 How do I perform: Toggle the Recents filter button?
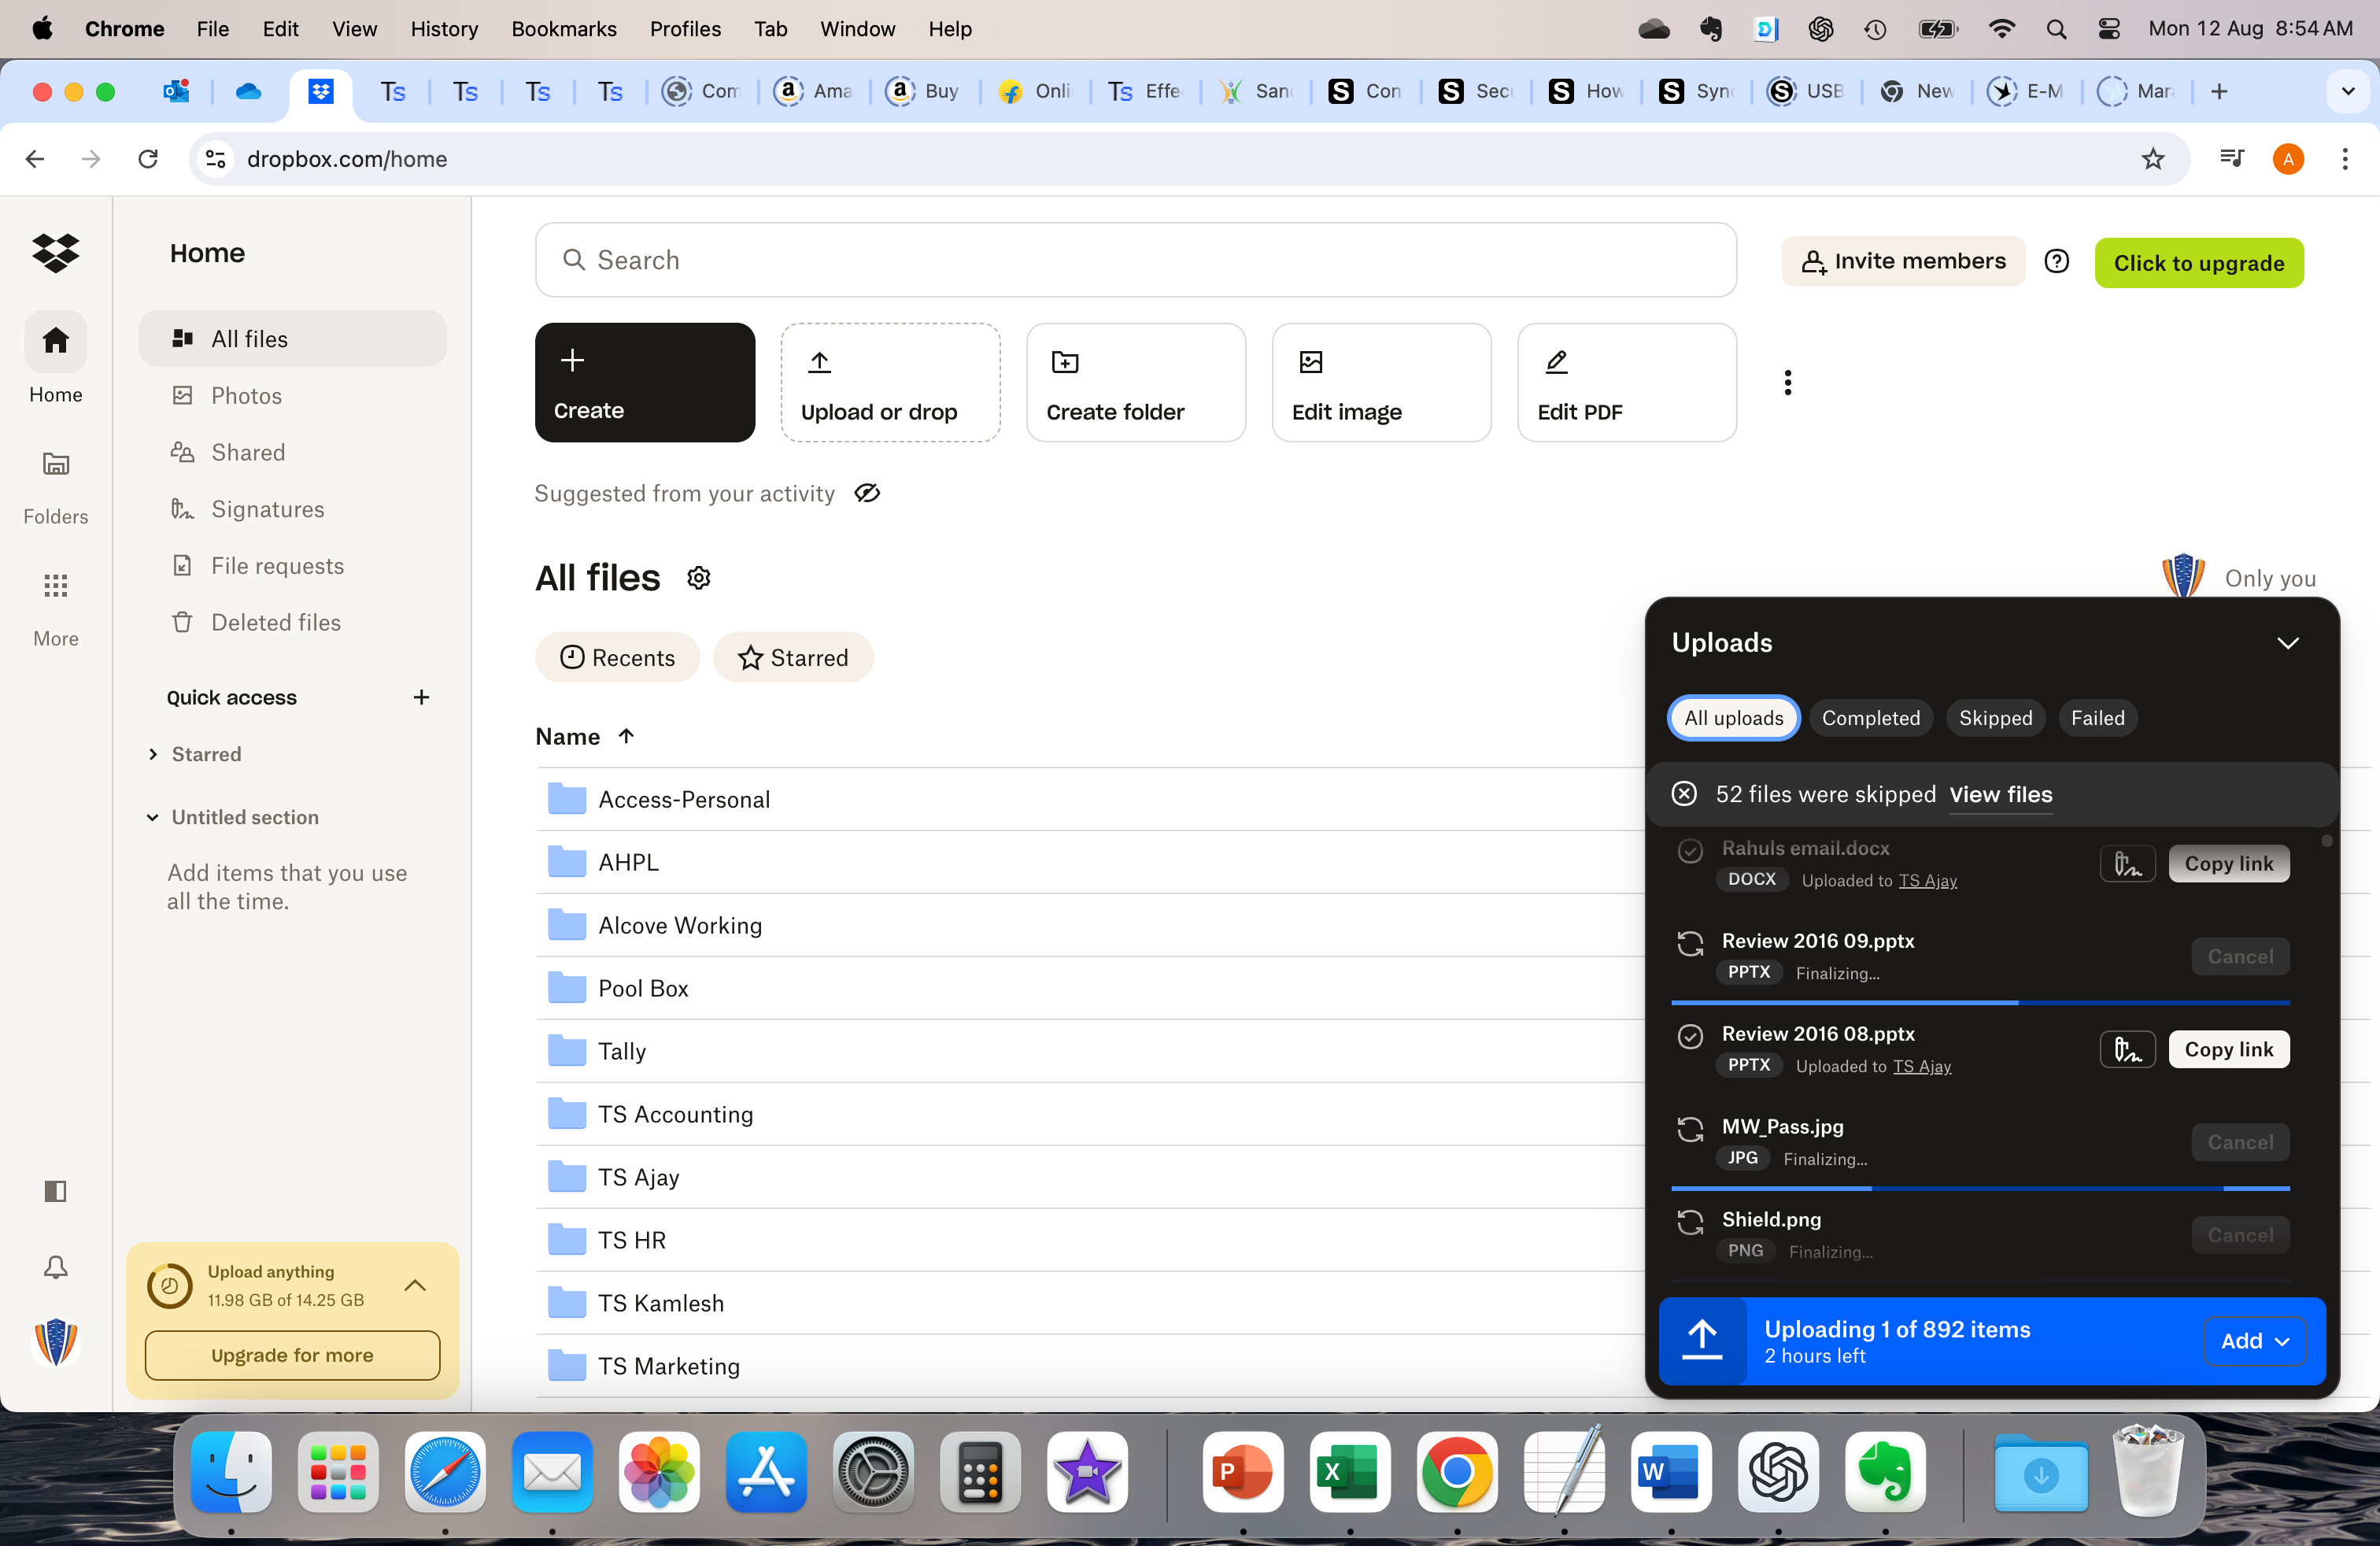coord(618,656)
